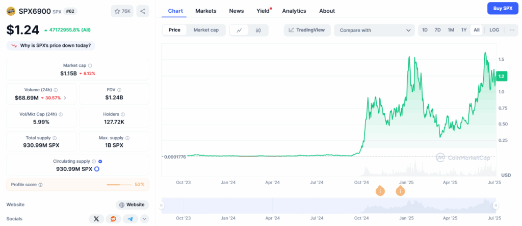This screenshot has height=226, width=522.
Task: Select the Market cap toggle
Action: (x=206, y=30)
